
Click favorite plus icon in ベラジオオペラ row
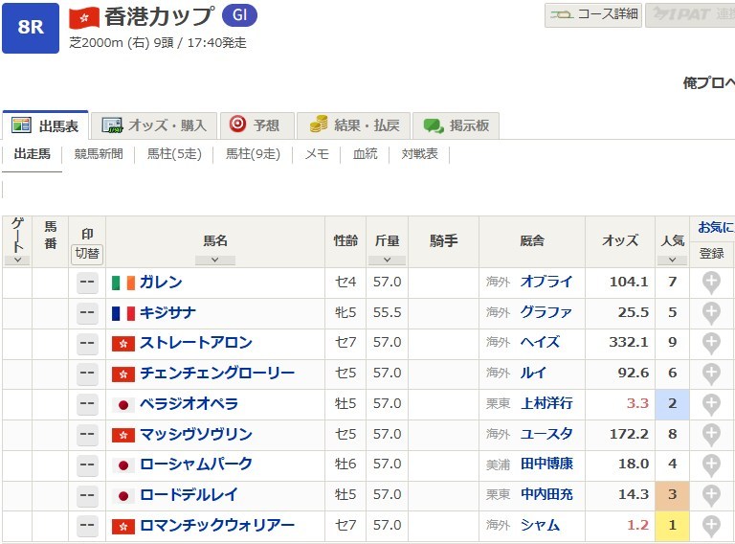coord(711,404)
